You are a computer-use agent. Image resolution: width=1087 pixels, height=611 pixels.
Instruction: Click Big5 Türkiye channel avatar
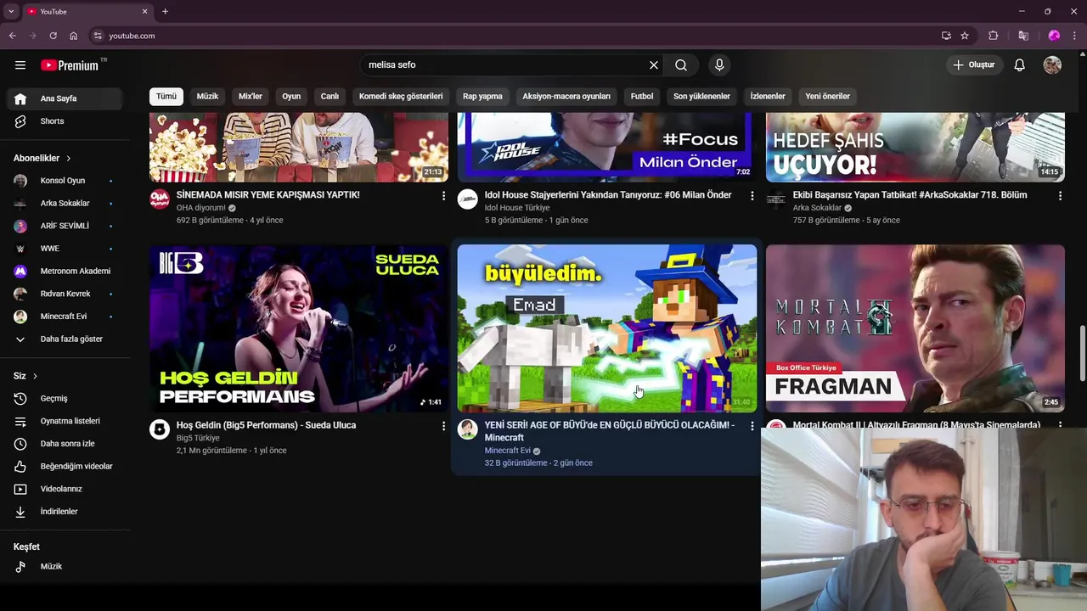pyautogui.click(x=160, y=429)
